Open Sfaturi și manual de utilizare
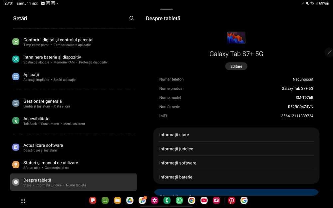Viewport: 333px width, 208px height. pos(74,165)
